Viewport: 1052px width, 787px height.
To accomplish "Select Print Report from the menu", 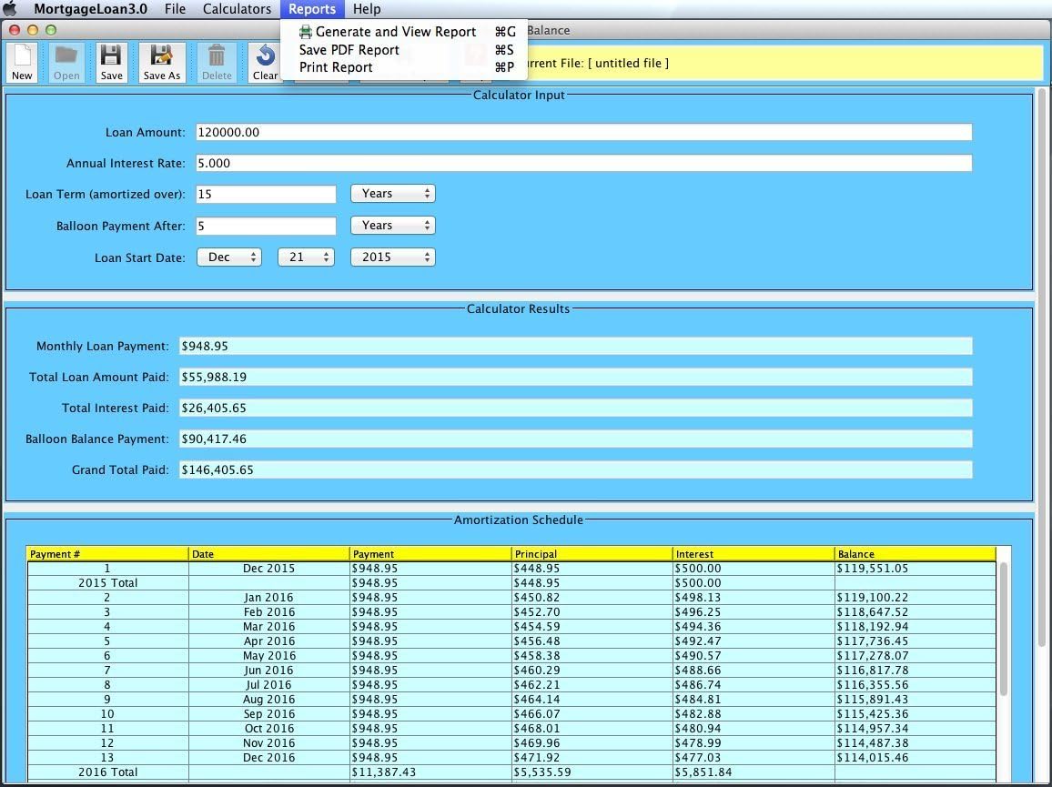I will coord(336,67).
